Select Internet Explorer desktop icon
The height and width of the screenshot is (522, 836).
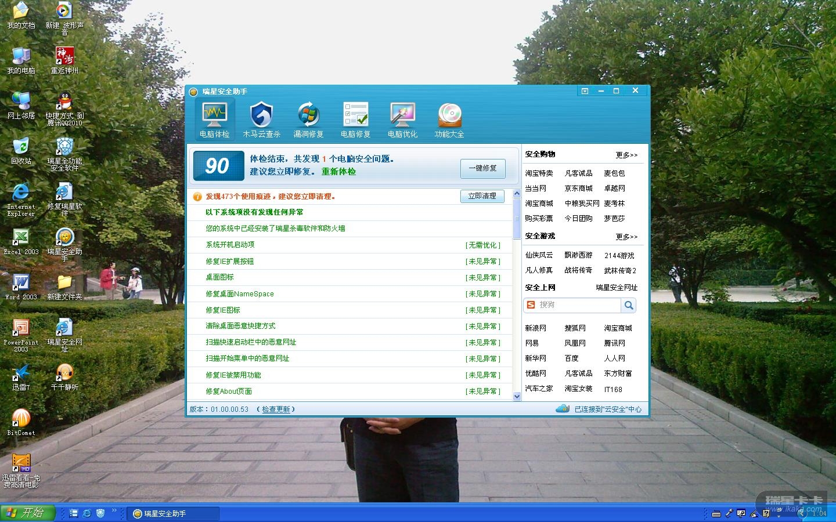tap(21, 200)
